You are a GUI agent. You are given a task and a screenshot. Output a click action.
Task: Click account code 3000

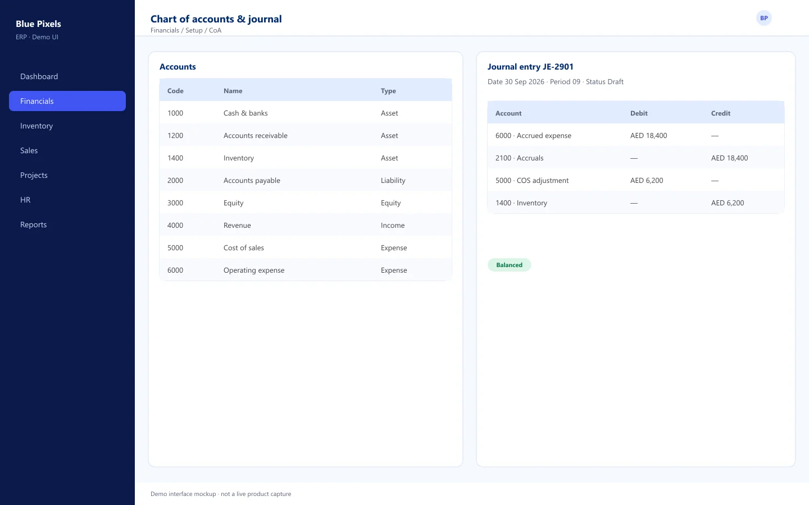(175, 203)
